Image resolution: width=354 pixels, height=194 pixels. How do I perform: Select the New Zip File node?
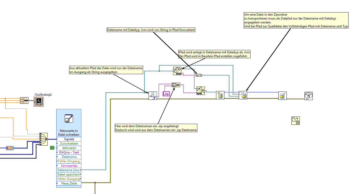coord(220,95)
